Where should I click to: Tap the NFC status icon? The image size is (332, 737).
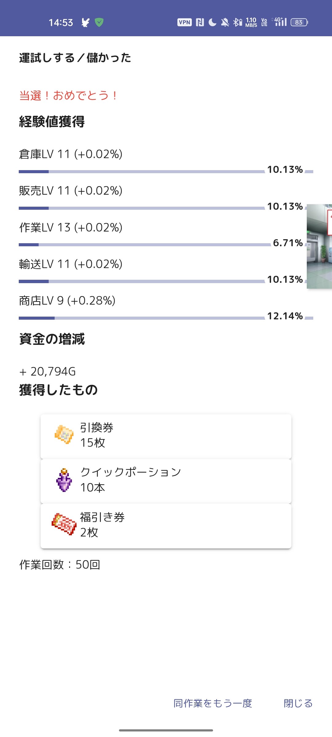[x=200, y=22]
